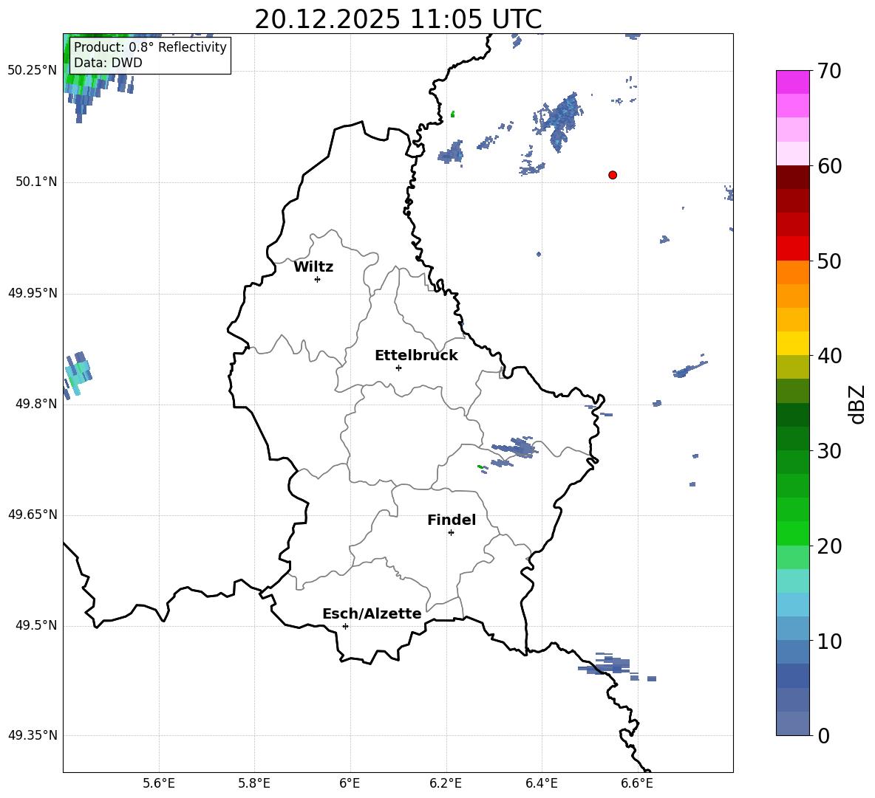Viewport: 875px width, 798px height.
Task: Click the magenta top segment of colorbar
Action: pos(792,82)
